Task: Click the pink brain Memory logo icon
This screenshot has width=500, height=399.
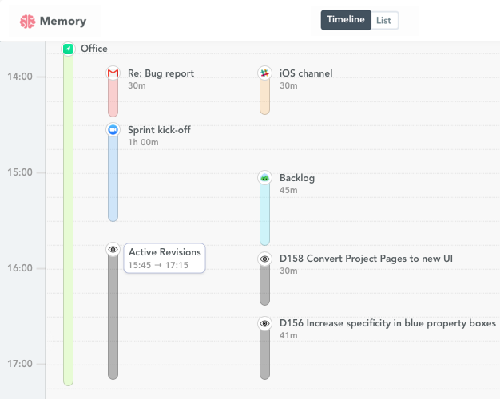Action: (27, 22)
